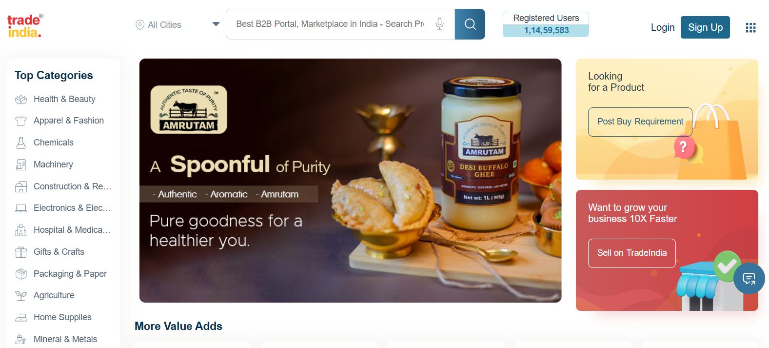Click the magnifier search button
The width and height of the screenshot is (769, 348).
click(470, 24)
